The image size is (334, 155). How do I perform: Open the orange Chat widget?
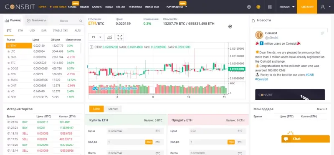point(306,139)
